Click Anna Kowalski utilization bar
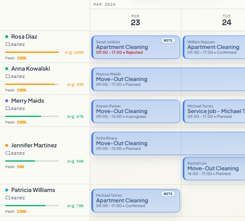The width and height of the screenshot is (245, 221). [32, 84]
